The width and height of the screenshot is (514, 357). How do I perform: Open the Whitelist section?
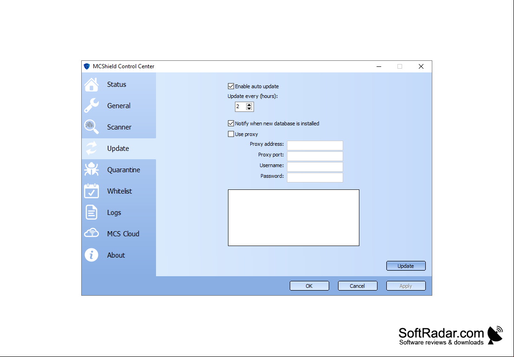click(119, 191)
